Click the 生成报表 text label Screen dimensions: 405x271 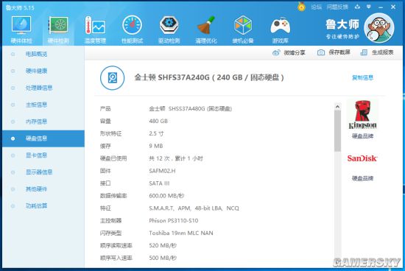tap(382, 52)
